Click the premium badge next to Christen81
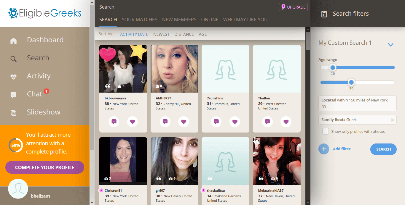 [x=101, y=191]
